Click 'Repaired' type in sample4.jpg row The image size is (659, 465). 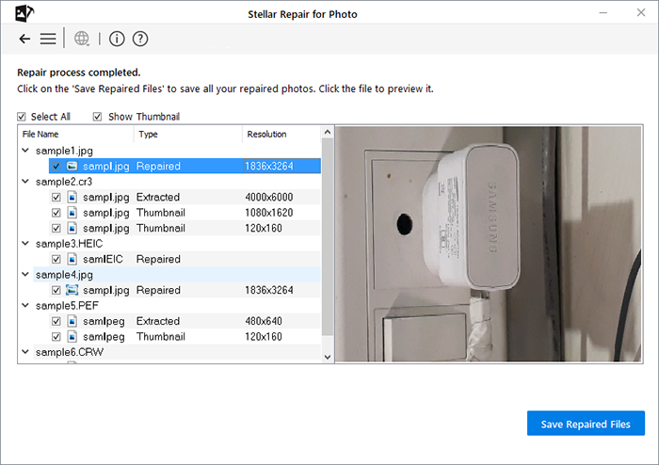(158, 290)
